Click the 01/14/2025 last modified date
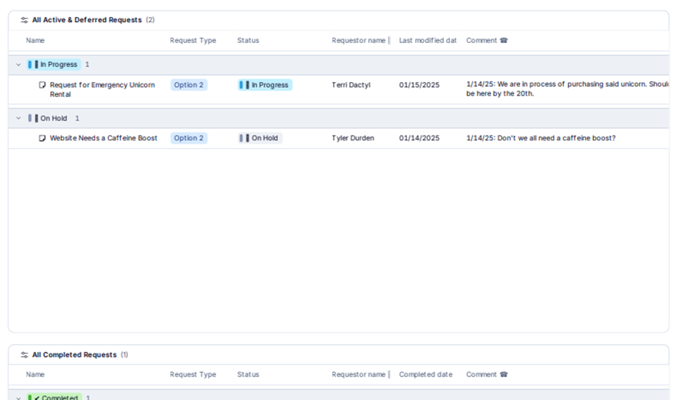Screen dimensions: 676x400 click(419, 138)
